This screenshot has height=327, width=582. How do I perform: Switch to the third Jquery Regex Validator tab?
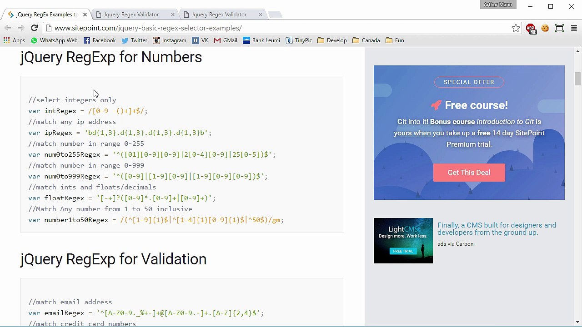click(x=219, y=15)
